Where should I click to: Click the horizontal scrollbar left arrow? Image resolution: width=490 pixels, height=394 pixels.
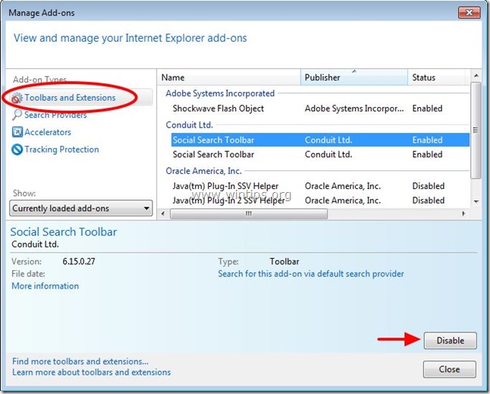click(162, 214)
